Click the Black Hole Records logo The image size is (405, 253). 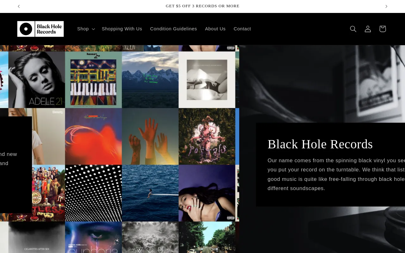coord(40,29)
